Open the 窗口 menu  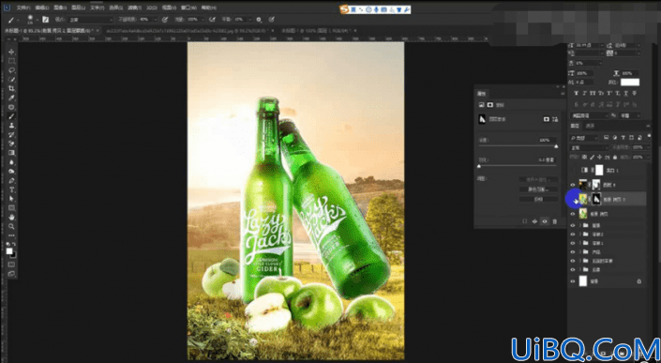[188, 8]
